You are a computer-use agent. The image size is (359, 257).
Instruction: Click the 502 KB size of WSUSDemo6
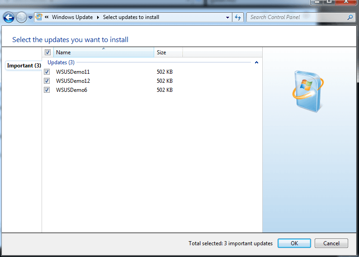pyautogui.click(x=165, y=90)
